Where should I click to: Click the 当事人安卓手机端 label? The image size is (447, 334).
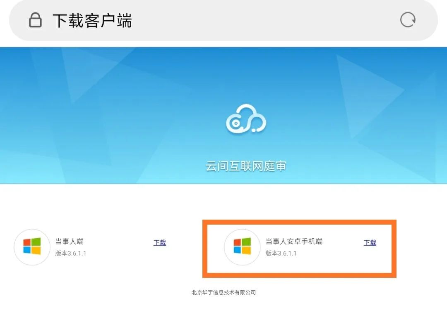[x=294, y=242]
